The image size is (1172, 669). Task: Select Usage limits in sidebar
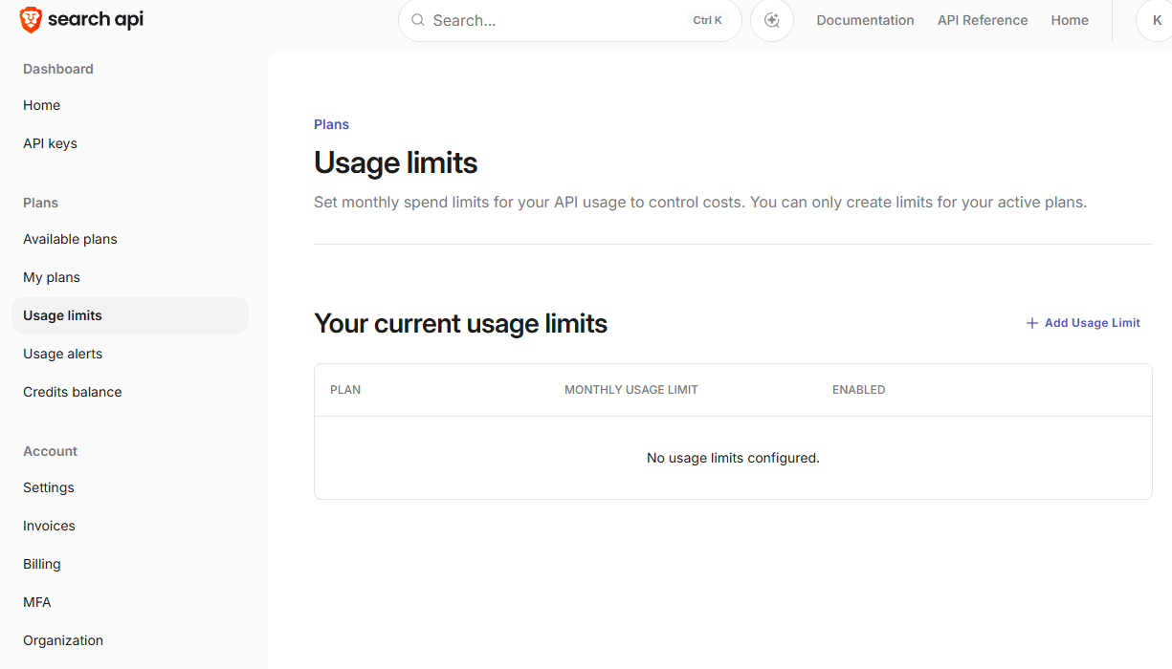point(130,315)
